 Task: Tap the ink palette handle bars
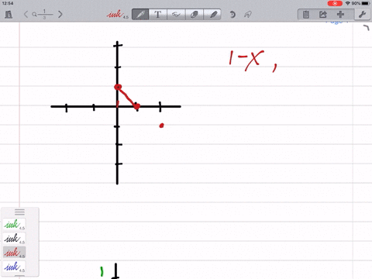click(x=19, y=212)
